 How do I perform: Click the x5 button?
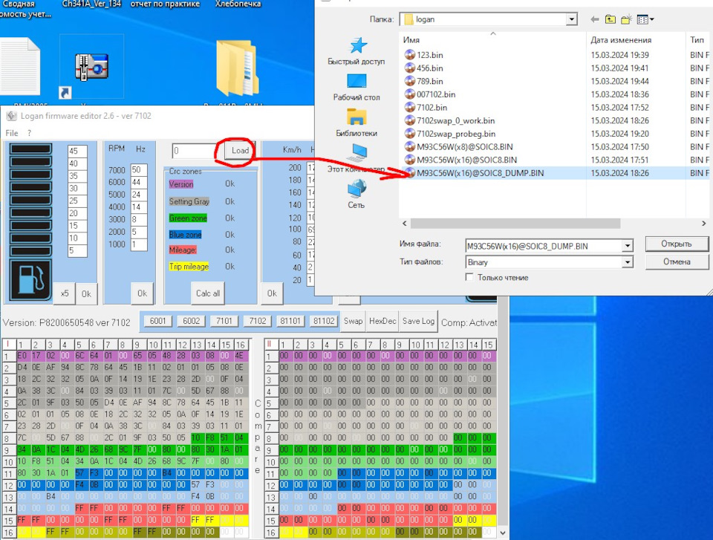(65, 293)
